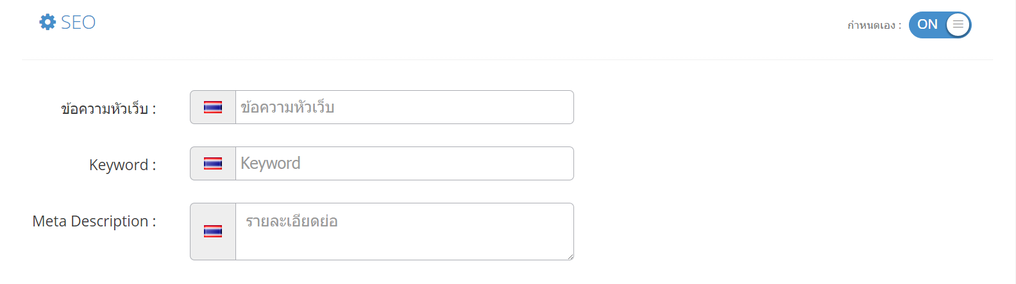This screenshot has width=1016, height=284.
Task: Click Thai flag in ข้อความหัวเว็บ field
Action: coord(213,107)
